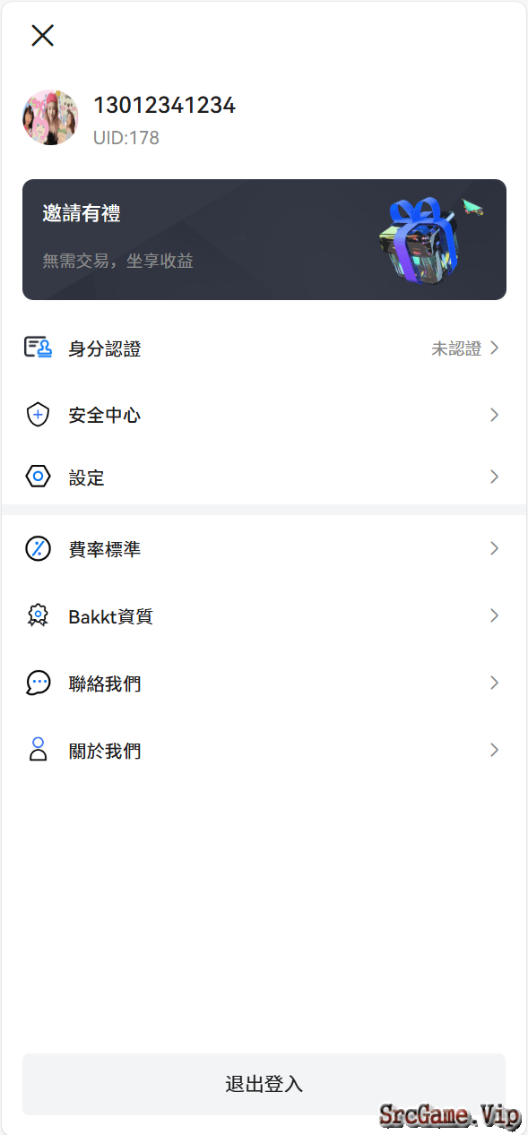Expand the 安全中心 row chevron
The image size is (528, 1135).
pyautogui.click(x=494, y=415)
